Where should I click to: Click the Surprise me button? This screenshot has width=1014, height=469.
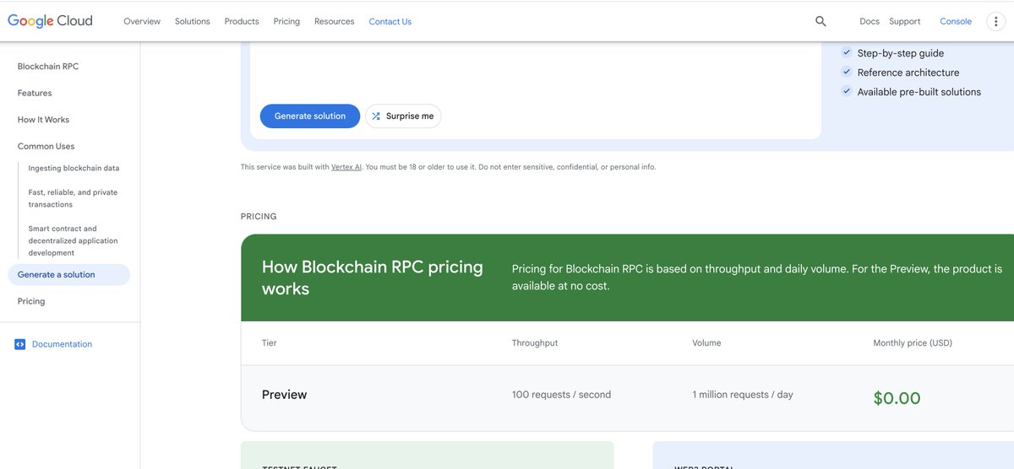403,116
